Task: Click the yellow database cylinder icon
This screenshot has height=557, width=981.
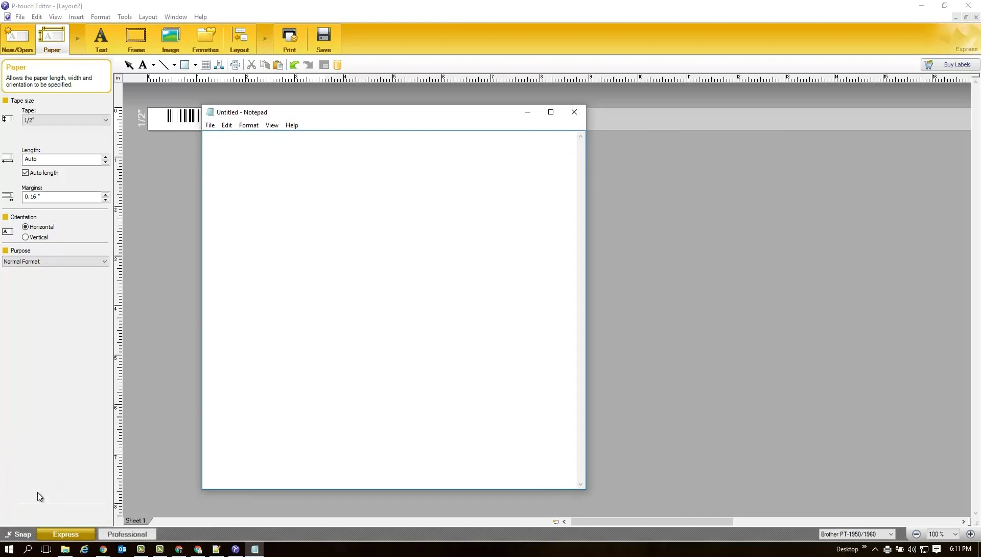Action: 337,65
